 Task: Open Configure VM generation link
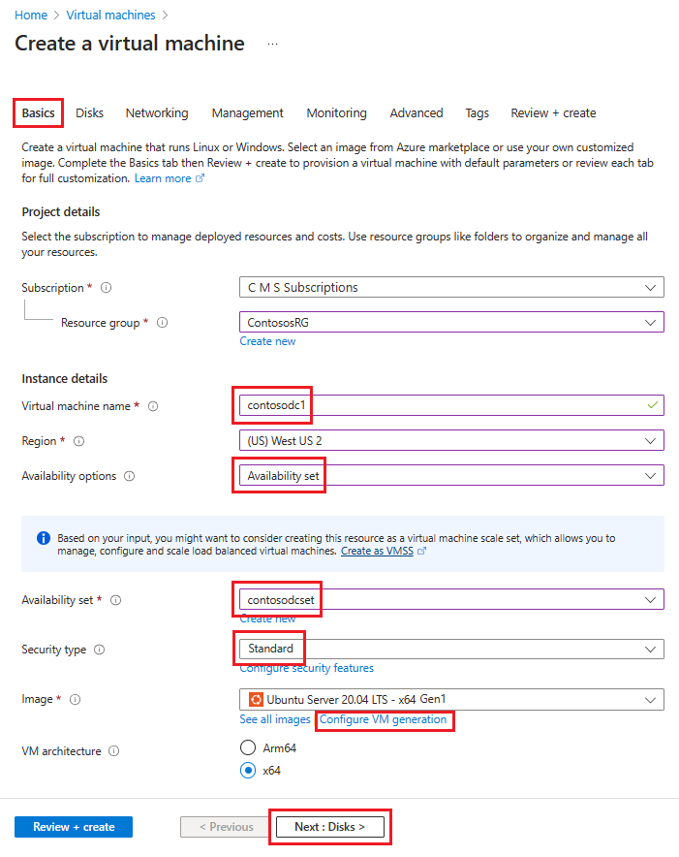pos(384,720)
